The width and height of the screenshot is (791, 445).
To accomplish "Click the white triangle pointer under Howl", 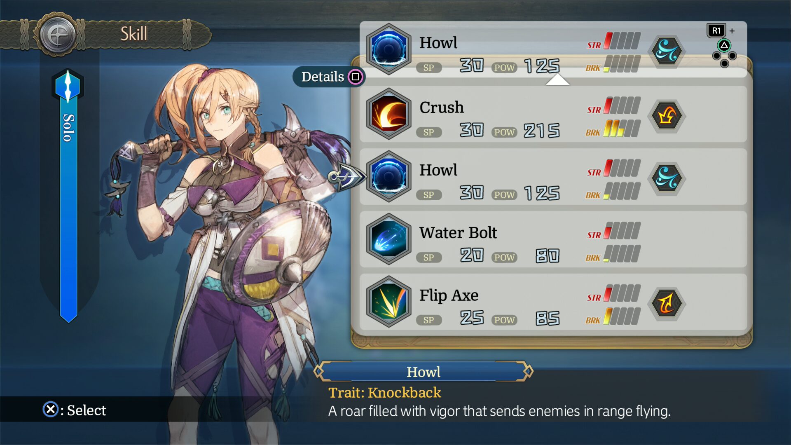I will [557, 79].
